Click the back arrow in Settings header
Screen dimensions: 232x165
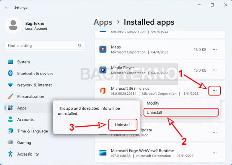click(x=7, y=7)
